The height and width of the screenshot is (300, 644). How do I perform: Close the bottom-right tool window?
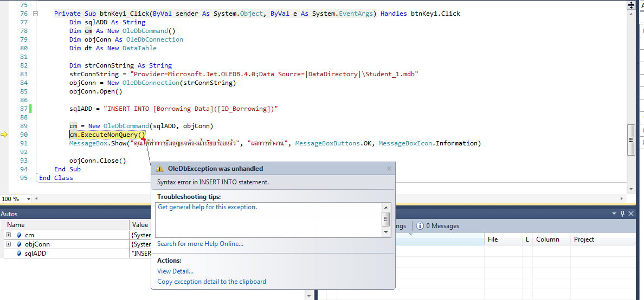(x=630, y=214)
